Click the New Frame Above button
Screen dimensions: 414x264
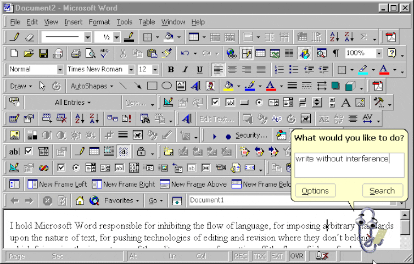point(193,184)
